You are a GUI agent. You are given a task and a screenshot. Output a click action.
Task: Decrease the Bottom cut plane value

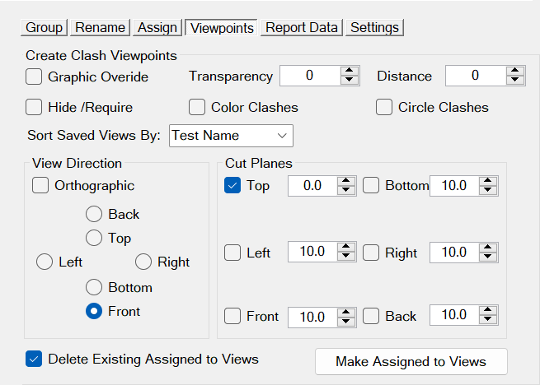click(489, 191)
